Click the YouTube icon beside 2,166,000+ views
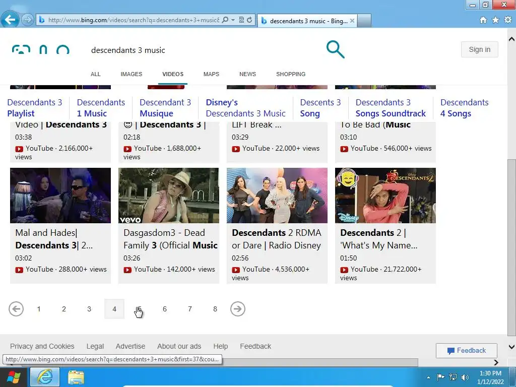516x387 pixels. coord(19,149)
